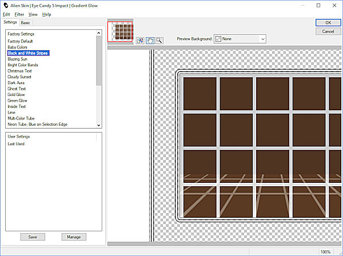Select the Inside Text preset

click(17, 106)
